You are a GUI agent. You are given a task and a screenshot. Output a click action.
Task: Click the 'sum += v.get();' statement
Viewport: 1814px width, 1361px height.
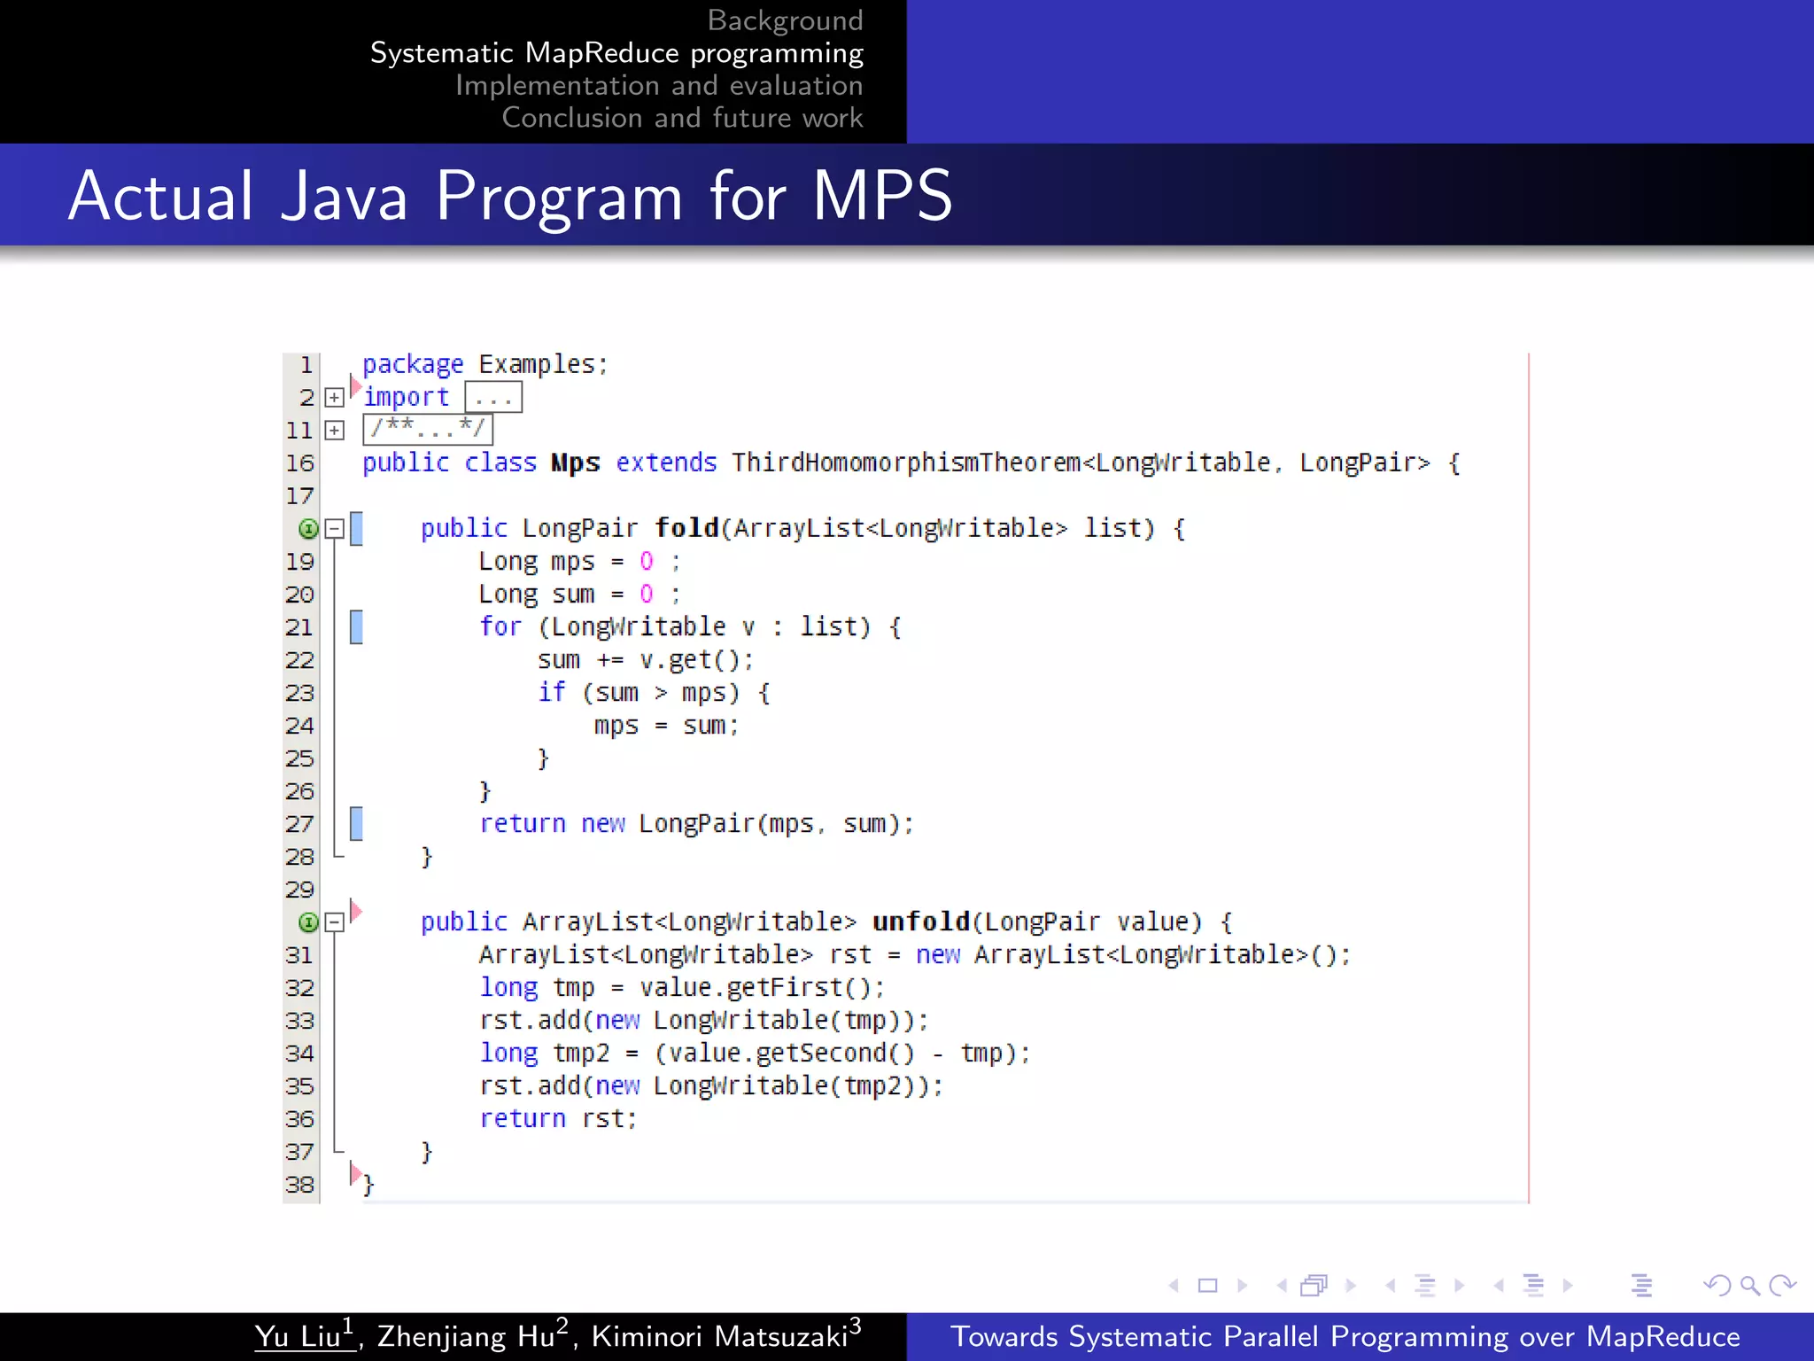pyautogui.click(x=646, y=660)
